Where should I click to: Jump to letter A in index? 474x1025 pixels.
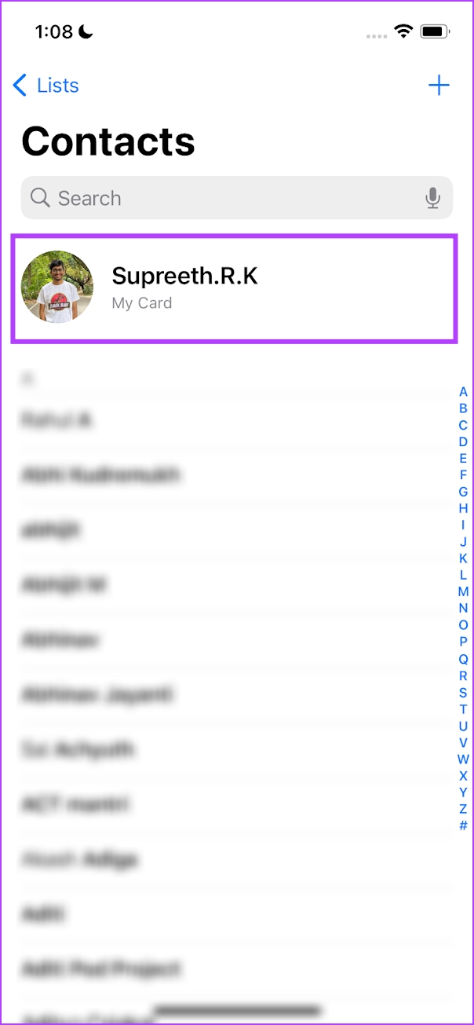tap(463, 392)
